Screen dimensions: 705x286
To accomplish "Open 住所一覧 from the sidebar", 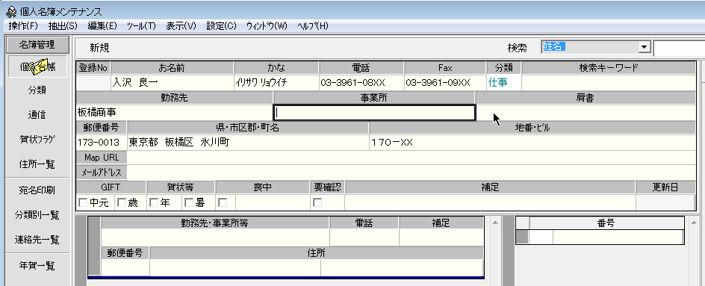I will point(37,164).
